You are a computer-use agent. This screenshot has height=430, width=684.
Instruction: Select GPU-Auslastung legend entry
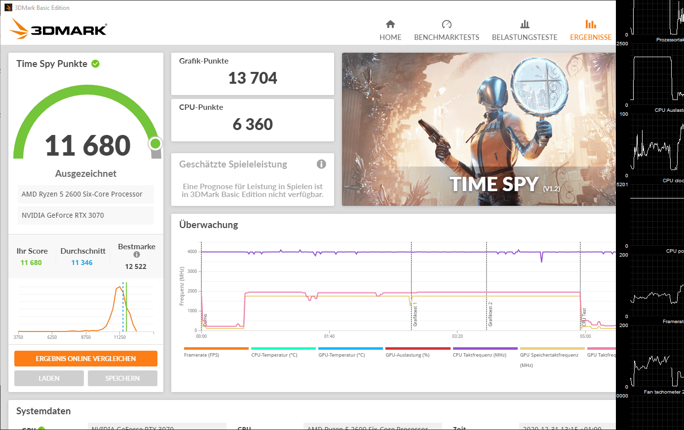(x=418, y=352)
